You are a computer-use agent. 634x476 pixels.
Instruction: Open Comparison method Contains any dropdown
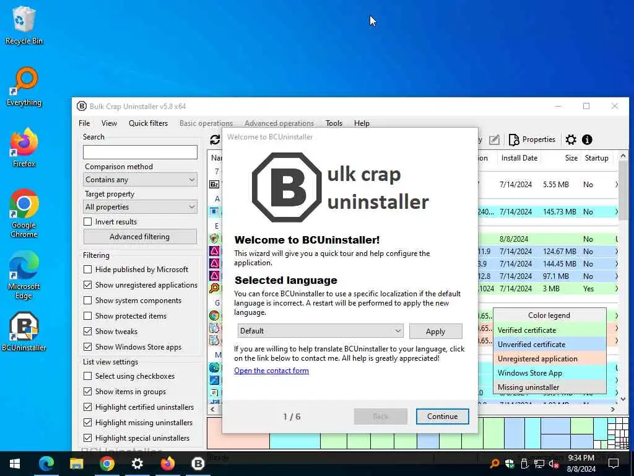pos(140,179)
